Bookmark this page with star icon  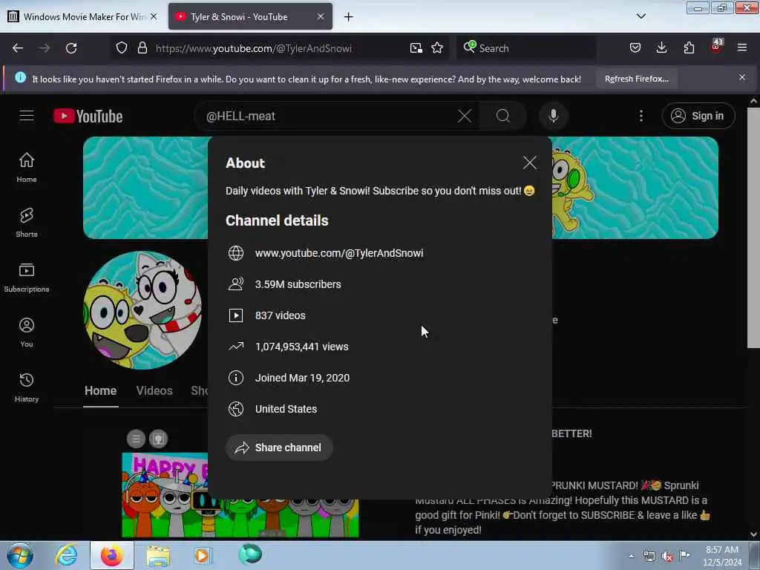tap(437, 48)
